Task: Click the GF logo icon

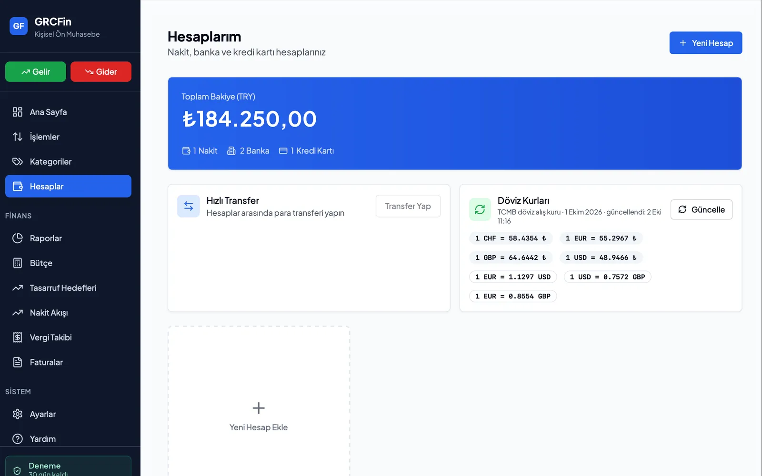Action: [19, 26]
